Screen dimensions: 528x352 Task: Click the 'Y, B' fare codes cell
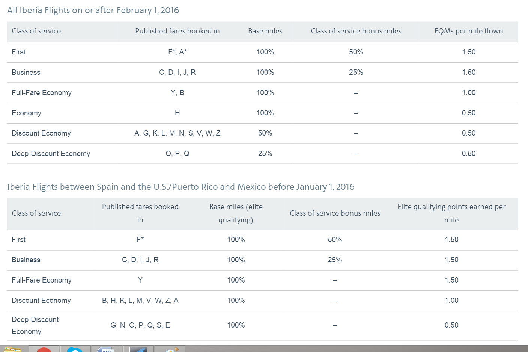coord(178,93)
